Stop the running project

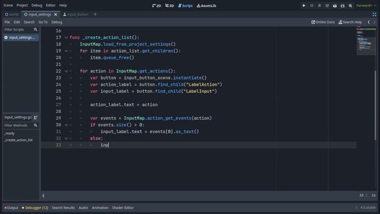(x=319, y=5)
